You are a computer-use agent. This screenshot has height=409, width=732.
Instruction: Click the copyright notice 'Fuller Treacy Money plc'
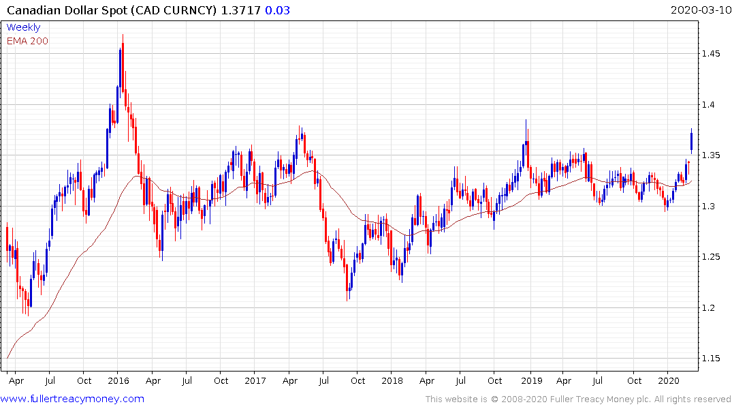pyautogui.click(x=601, y=399)
